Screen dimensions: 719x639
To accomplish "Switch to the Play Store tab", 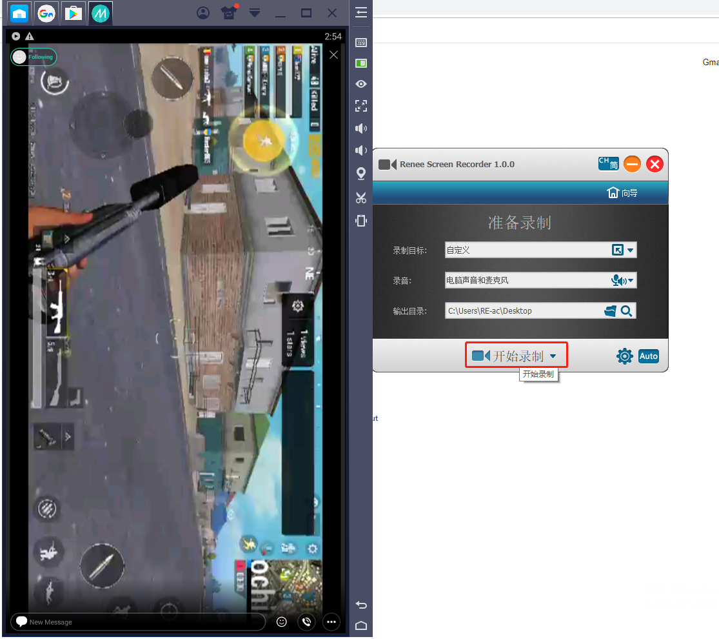I will click(74, 14).
